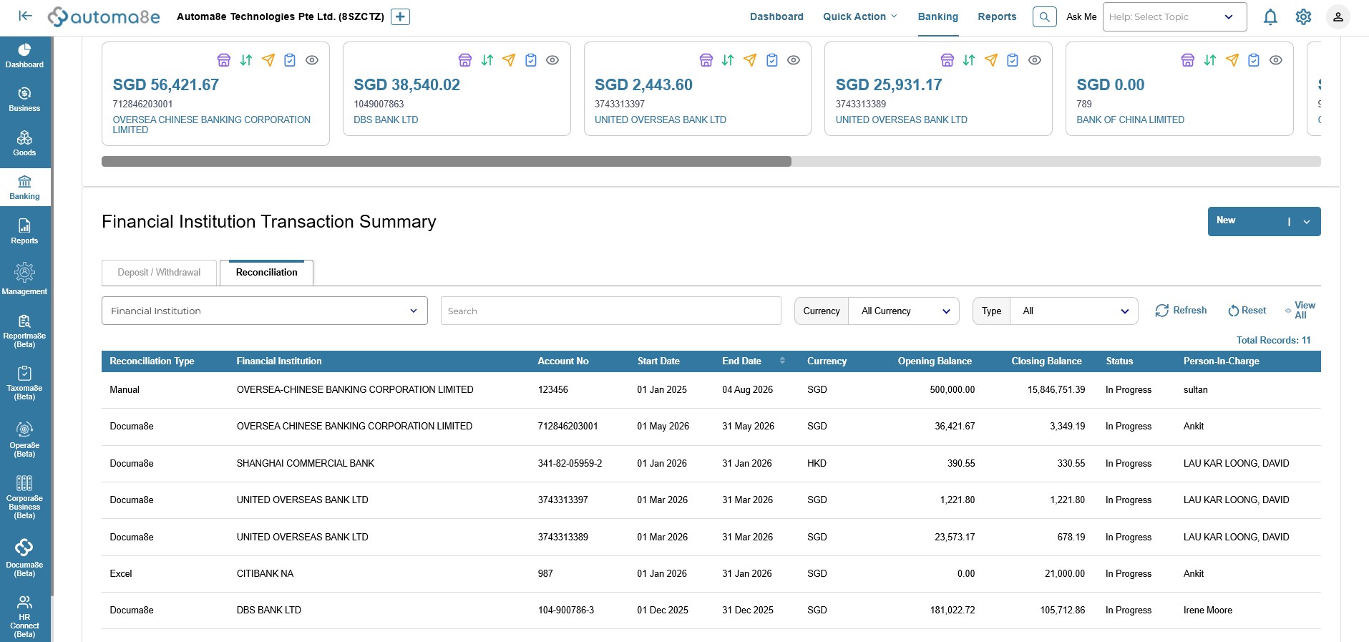The width and height of the screenshot is (1369, 642).
Task: Click store icon on SGD 56,421.67 card
Action: click(224, 60)
